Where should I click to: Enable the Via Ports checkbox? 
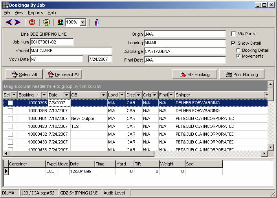[234, 34]
